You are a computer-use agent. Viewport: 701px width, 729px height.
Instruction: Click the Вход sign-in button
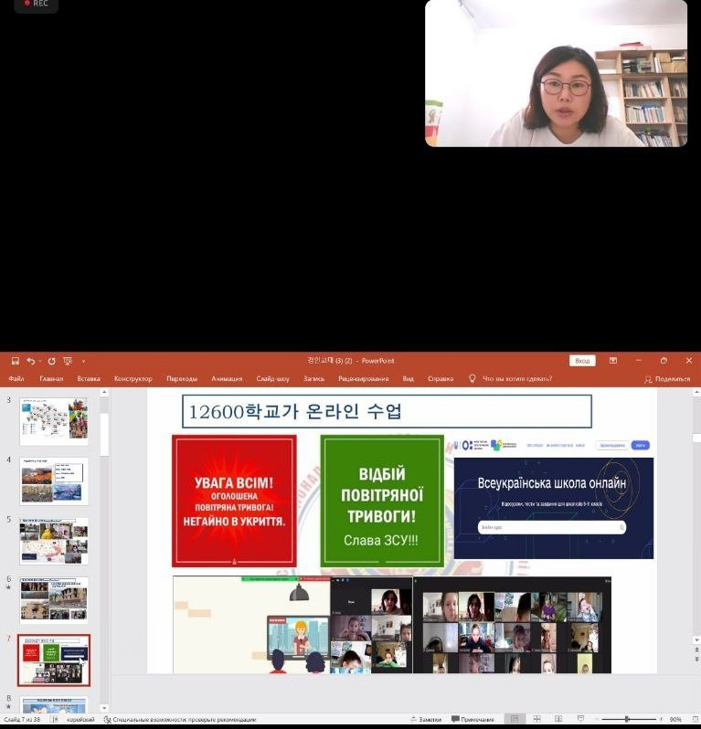pos(582,361)
